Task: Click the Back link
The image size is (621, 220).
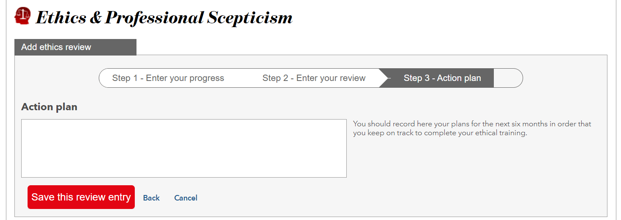Action: tap(151, 198)
